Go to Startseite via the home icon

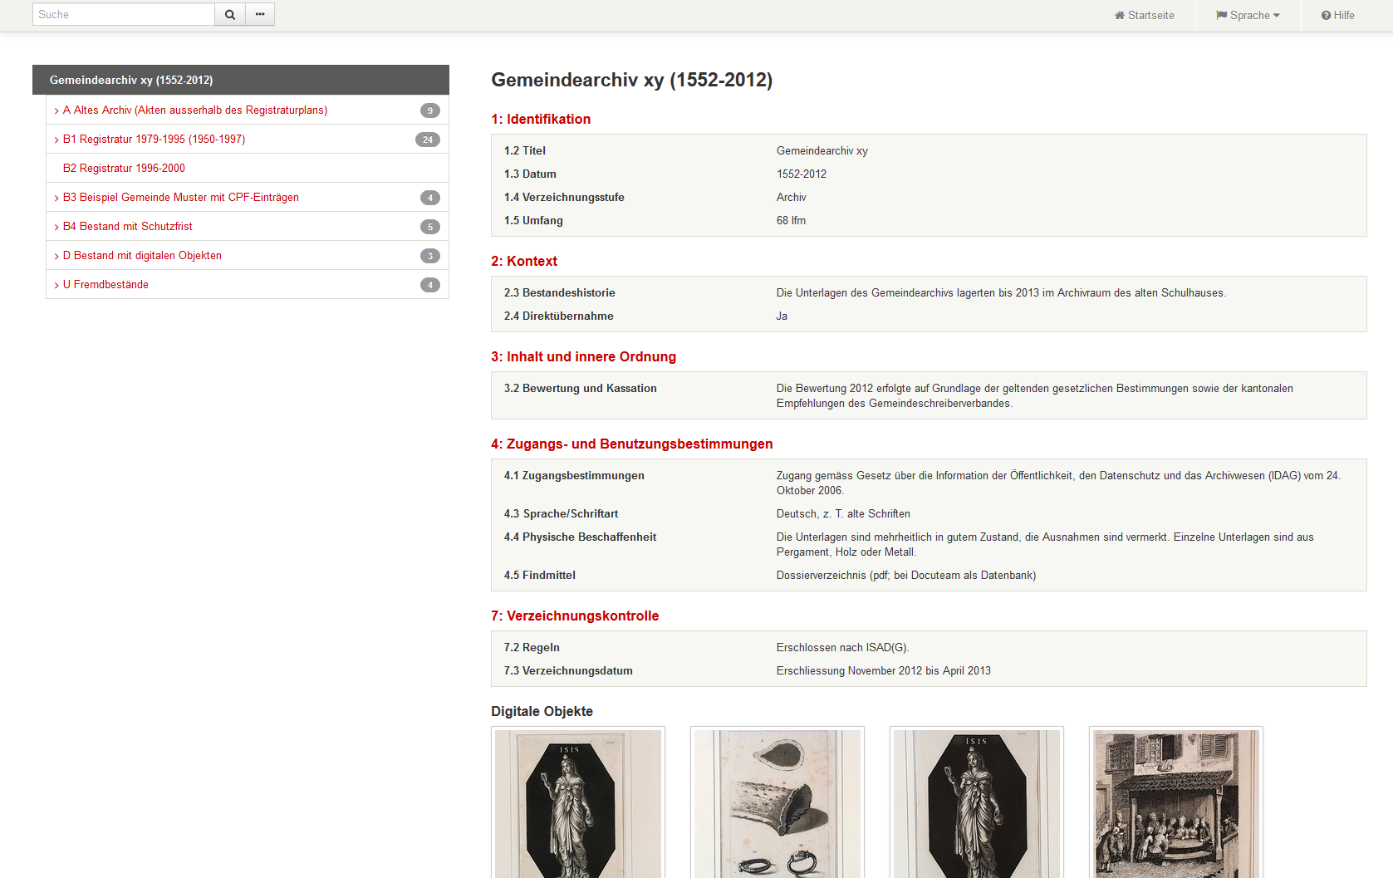pyautogui.click(x=1144, y=16)
